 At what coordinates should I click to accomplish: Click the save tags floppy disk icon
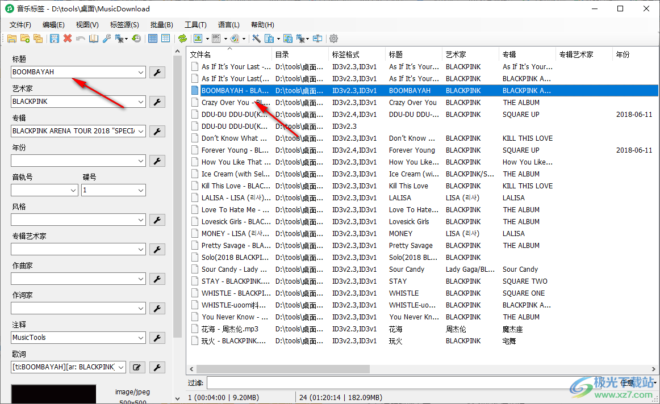tap(55, 39)
